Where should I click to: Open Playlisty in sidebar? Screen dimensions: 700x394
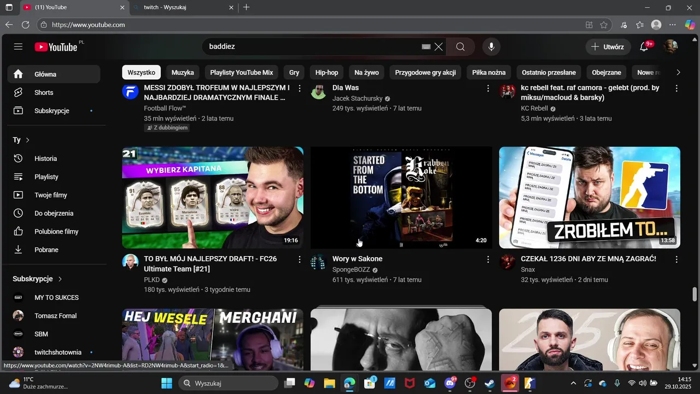coord(54,177)
